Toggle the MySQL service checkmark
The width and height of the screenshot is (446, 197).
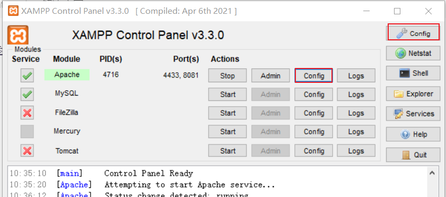27,94
